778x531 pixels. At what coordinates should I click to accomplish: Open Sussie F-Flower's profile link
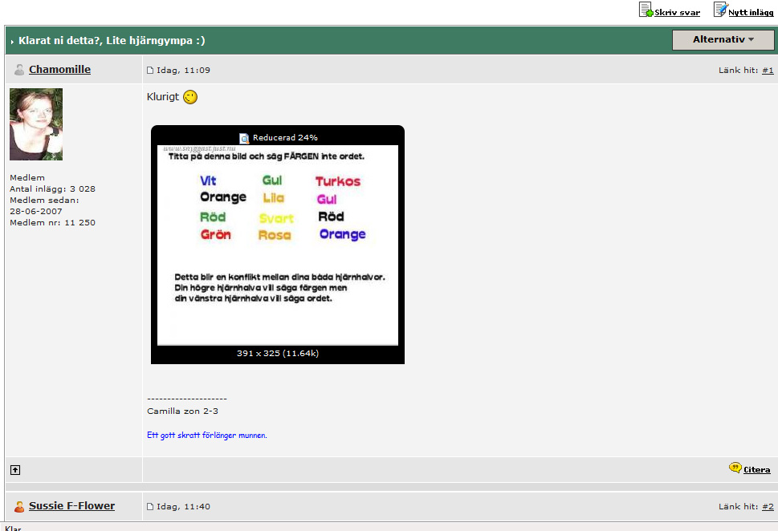coord(71,506)
